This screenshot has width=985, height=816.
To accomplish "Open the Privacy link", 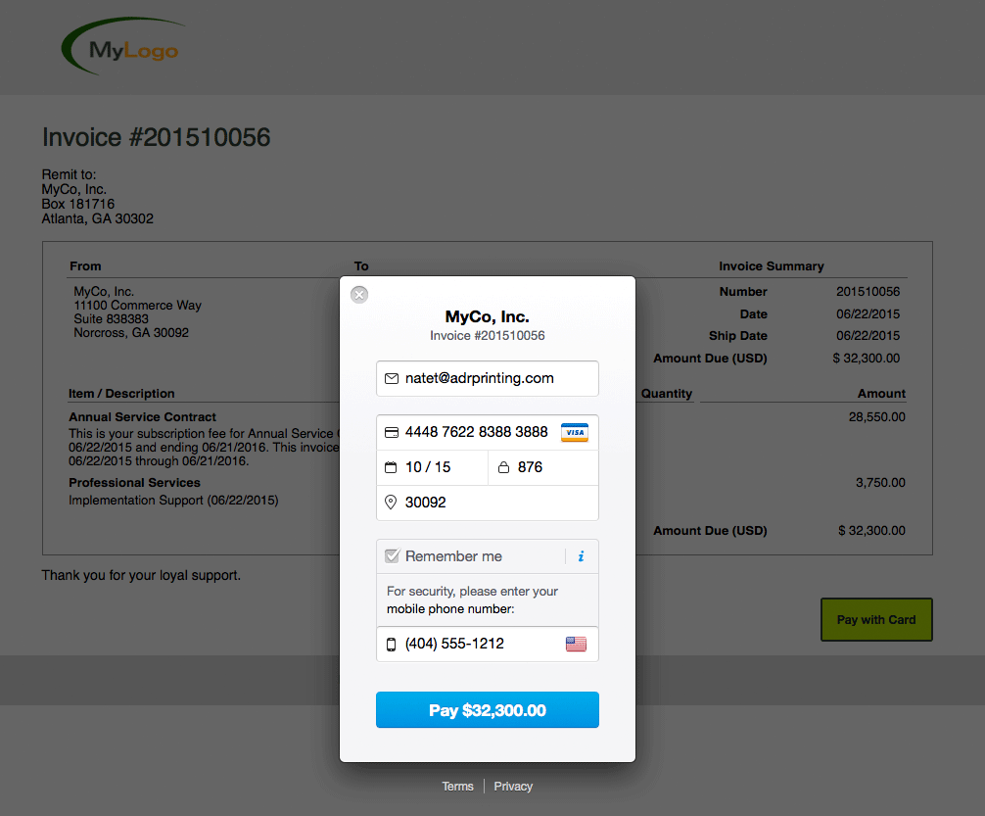I will [513, 787].
